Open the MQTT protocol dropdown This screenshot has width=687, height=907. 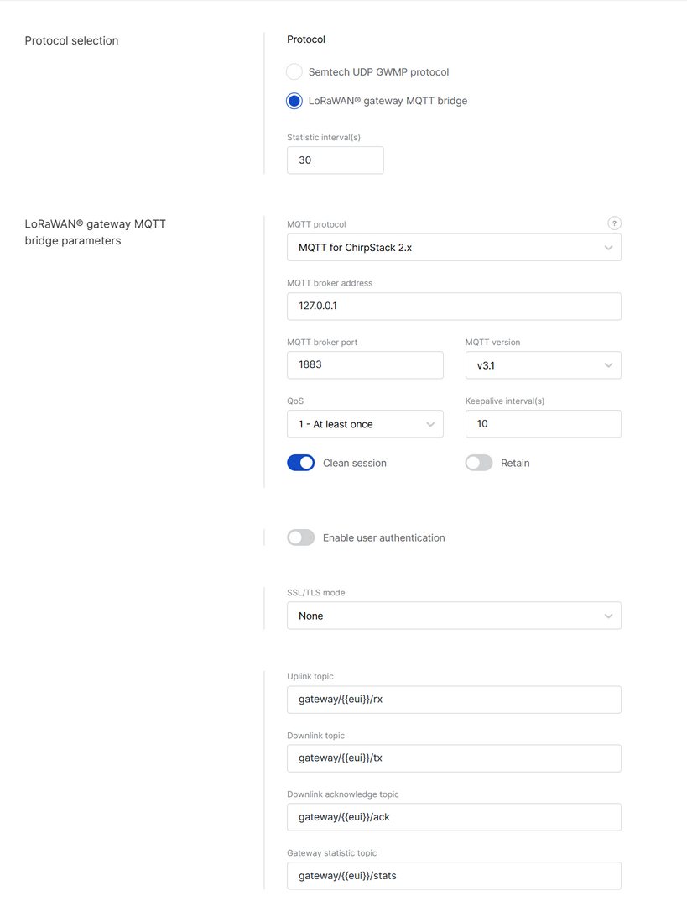tap(454, 247)
